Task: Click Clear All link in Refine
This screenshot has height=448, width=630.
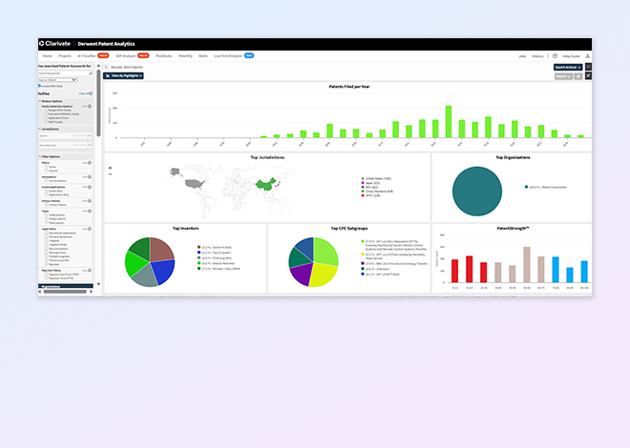Action: [x=83, y=93]
